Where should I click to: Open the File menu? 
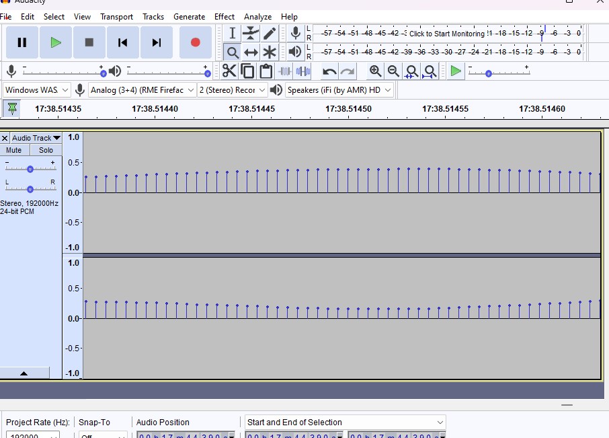coord(6,17)
